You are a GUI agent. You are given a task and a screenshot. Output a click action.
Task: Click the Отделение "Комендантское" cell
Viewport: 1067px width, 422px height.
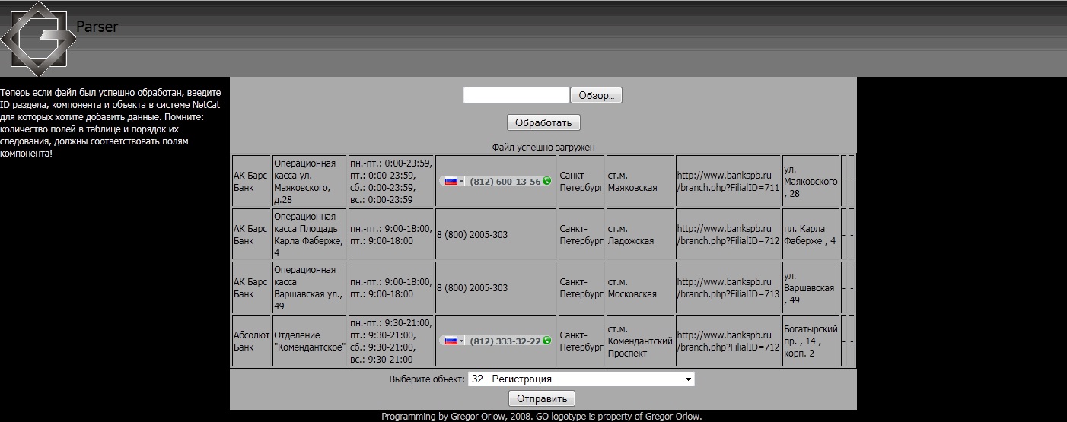point(310,341)
